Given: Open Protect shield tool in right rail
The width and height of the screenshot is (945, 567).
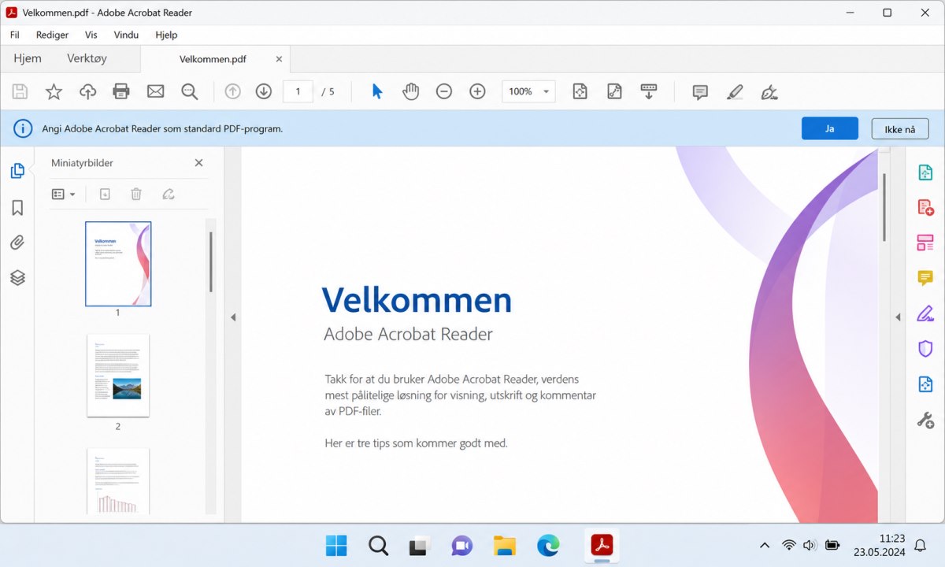Looking at the screenshot, I should (x=925, y=349).
